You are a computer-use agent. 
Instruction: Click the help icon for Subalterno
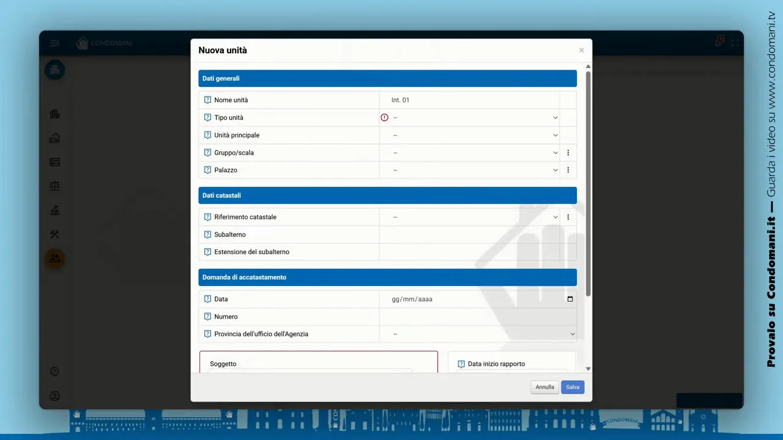(x=207, y=235)
